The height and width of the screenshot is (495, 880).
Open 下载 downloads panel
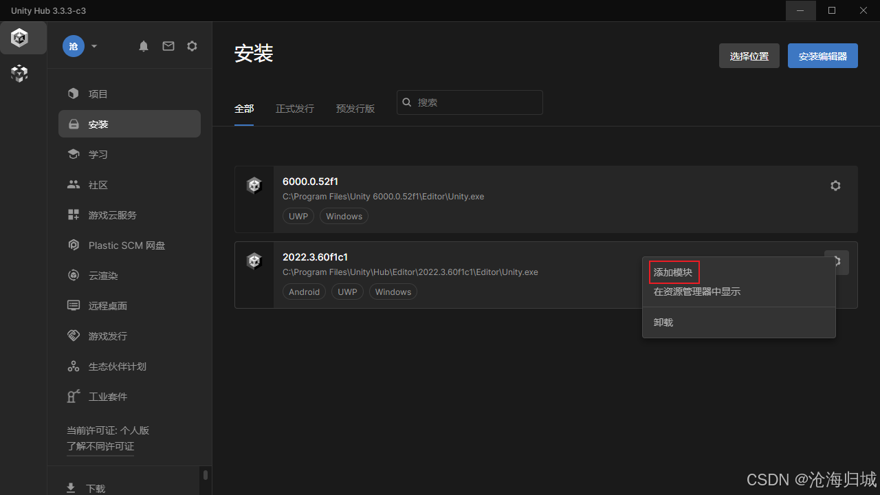96,488
